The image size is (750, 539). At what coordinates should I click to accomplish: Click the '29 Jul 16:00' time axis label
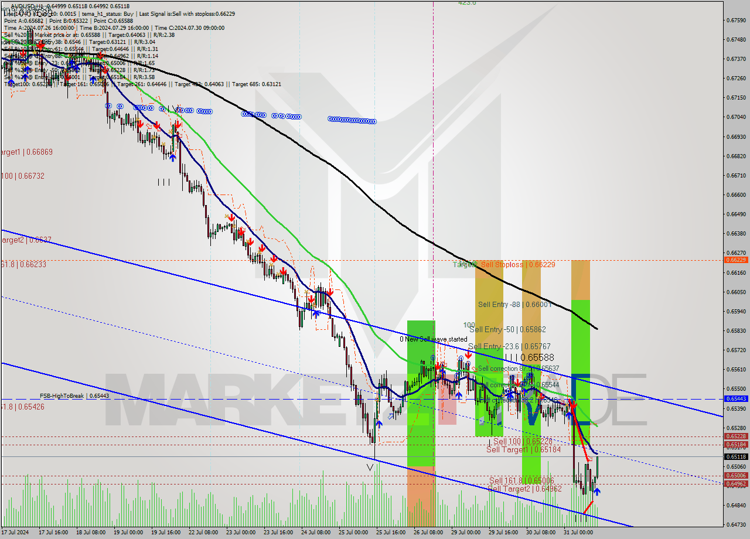502,533
